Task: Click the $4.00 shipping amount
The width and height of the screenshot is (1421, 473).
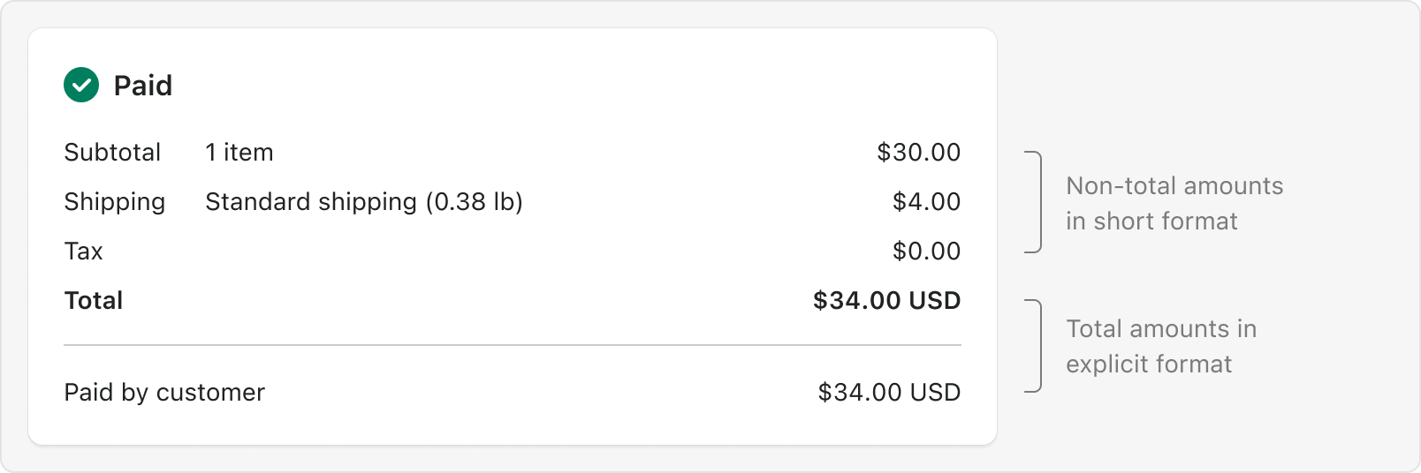Action: 927,201
